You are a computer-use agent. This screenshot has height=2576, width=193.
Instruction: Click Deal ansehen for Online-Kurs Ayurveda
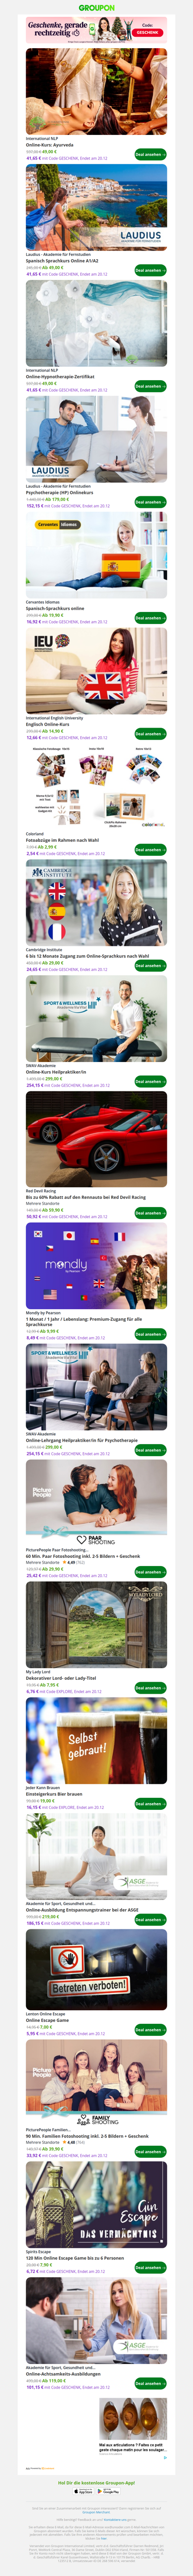pos(150,154)
